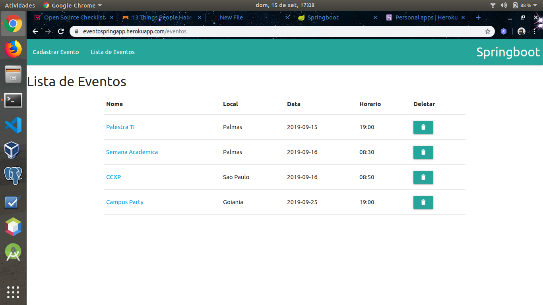Click the Horario column header

pos(370,104)
